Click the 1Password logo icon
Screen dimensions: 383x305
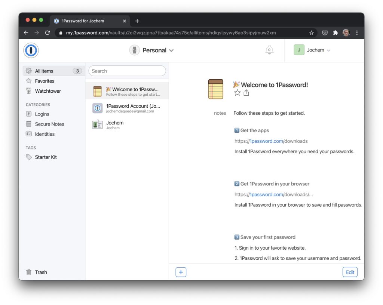point(31,50)
